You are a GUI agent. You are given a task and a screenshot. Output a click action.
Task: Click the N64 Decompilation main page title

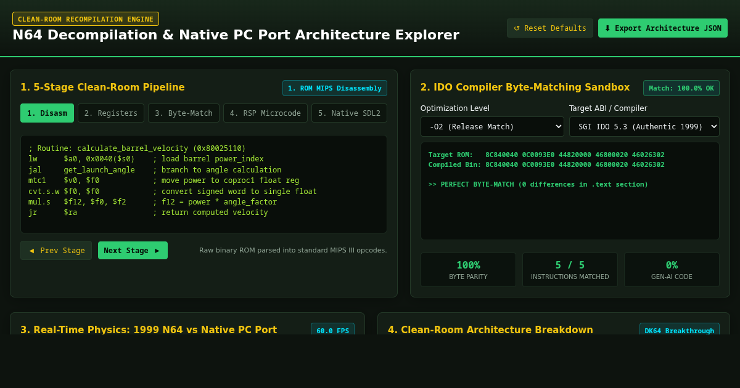tap(236, 35)
